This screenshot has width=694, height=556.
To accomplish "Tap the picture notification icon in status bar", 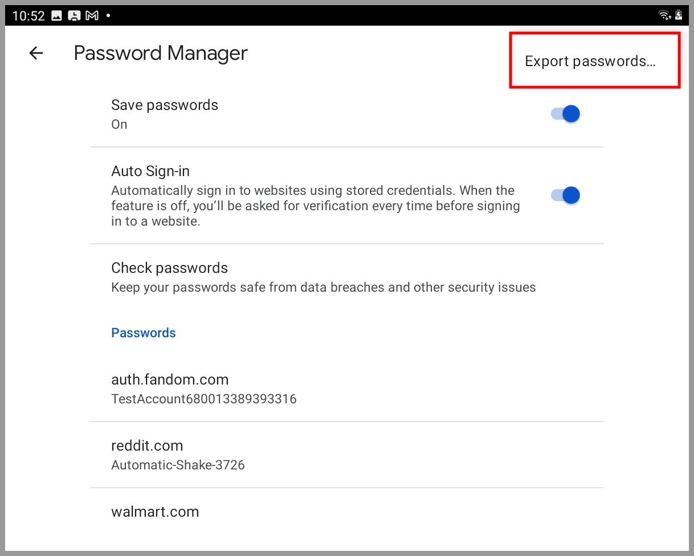I will tap(56, 16).
